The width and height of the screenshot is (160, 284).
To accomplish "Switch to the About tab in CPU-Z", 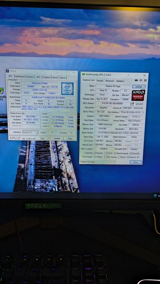I will click(63, 78).
